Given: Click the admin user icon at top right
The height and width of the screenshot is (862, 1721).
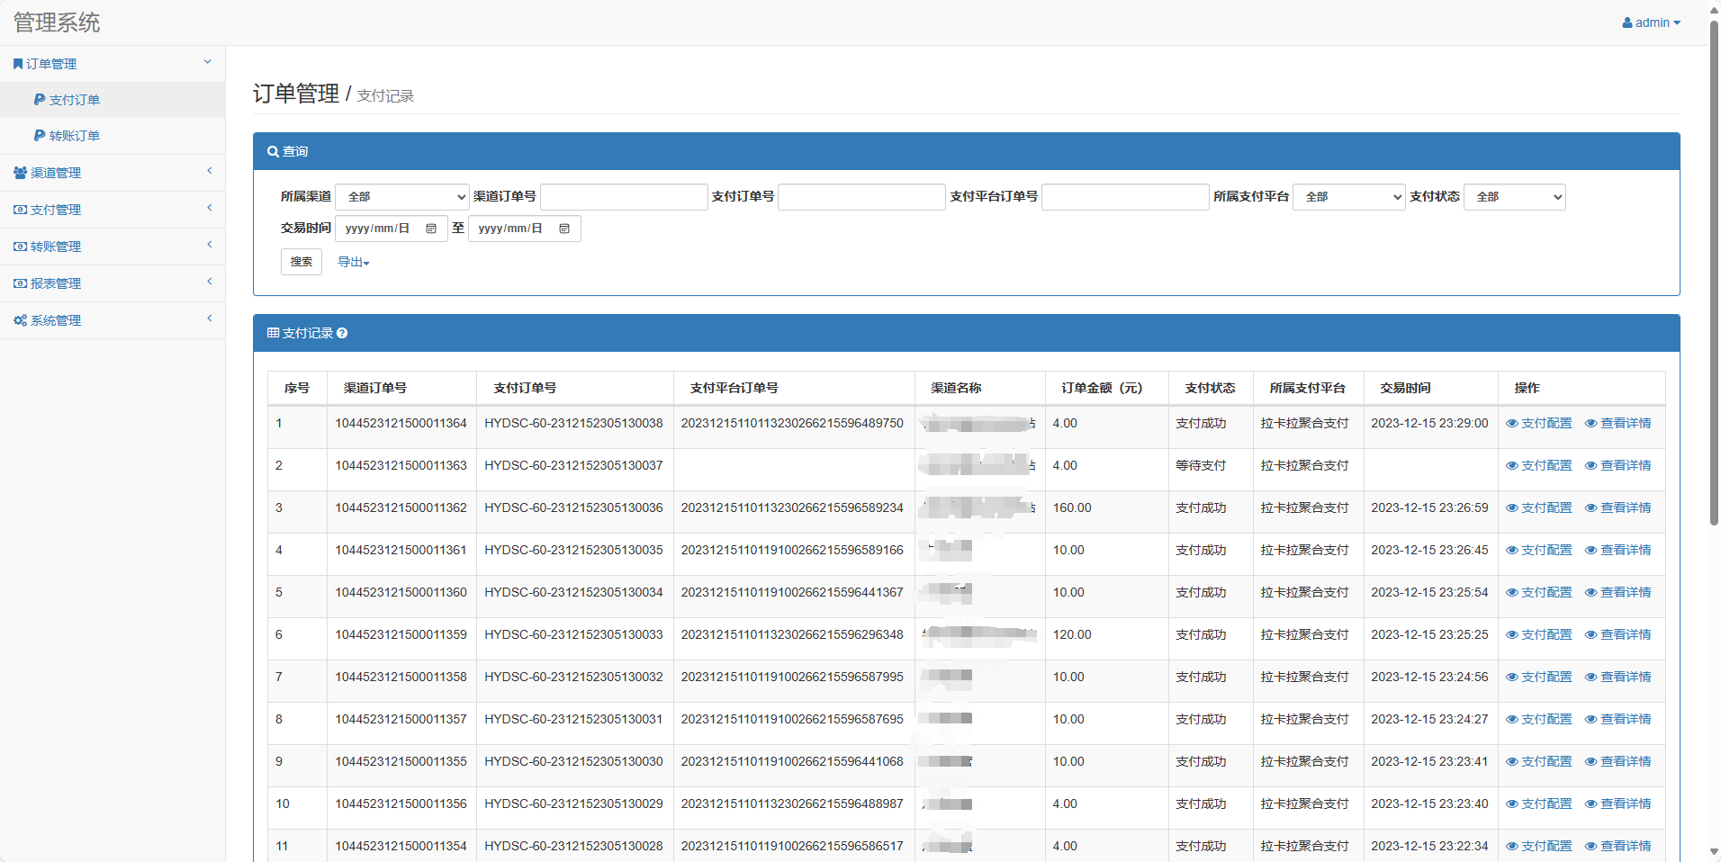Looking at the screenshot, I should (x=1627, y=22).
